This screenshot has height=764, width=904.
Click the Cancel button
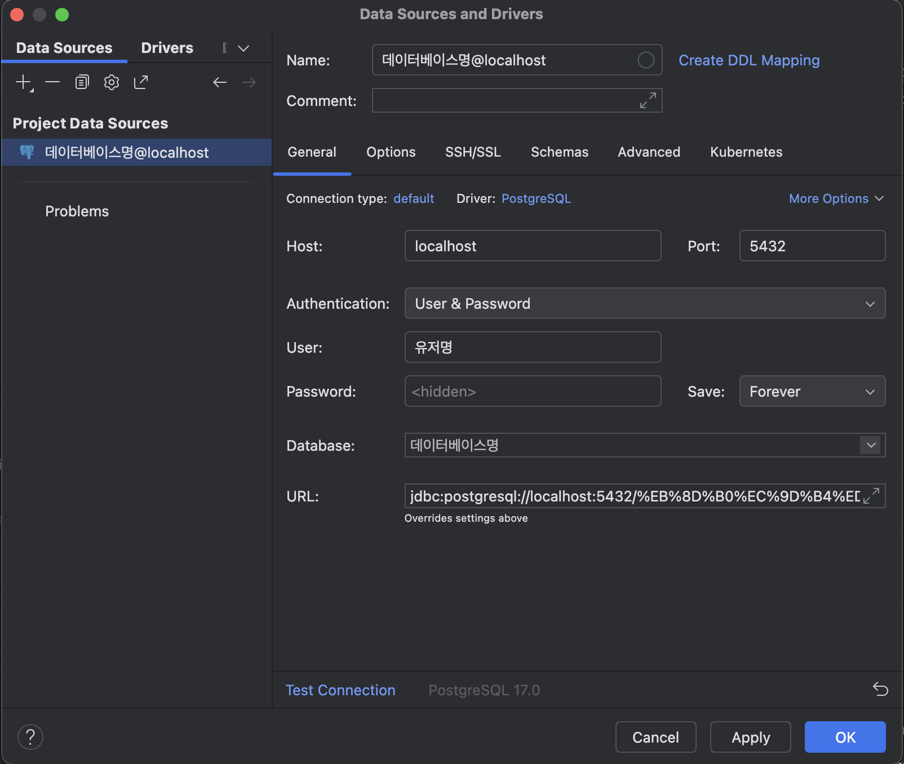655,737
